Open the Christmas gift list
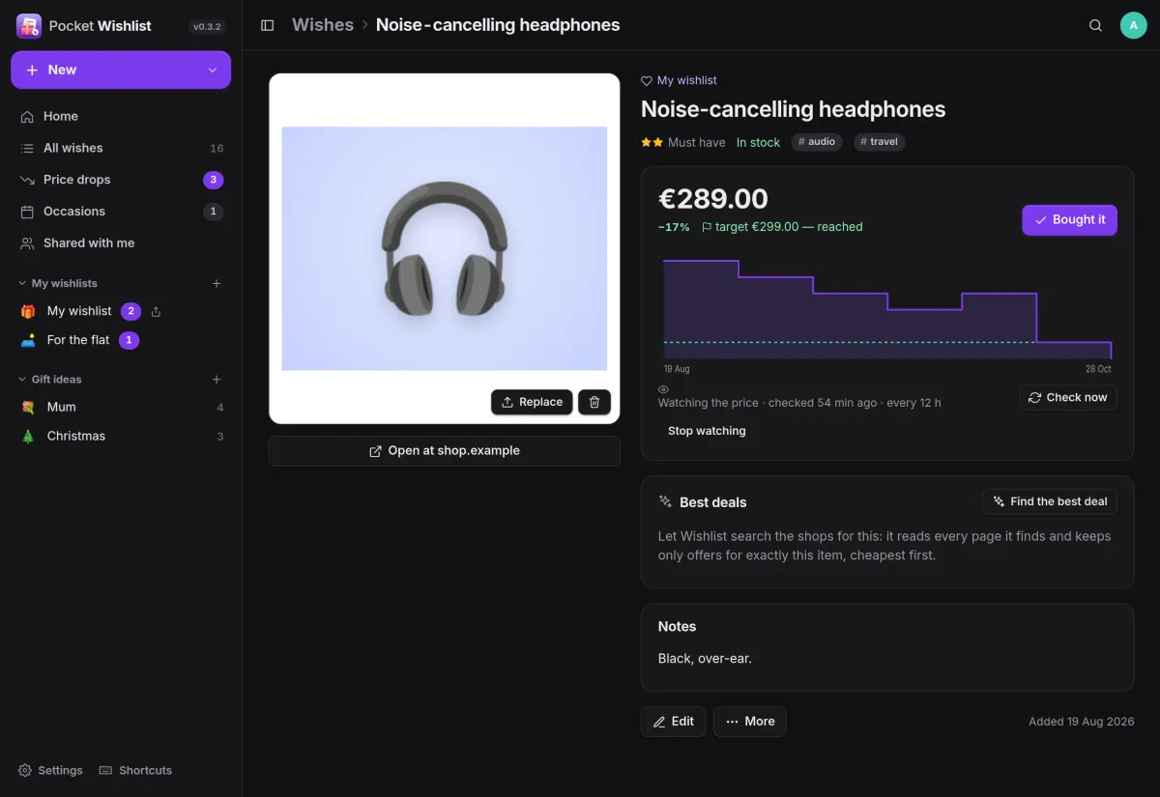1160x797 pixels. [x=121, y=436]
